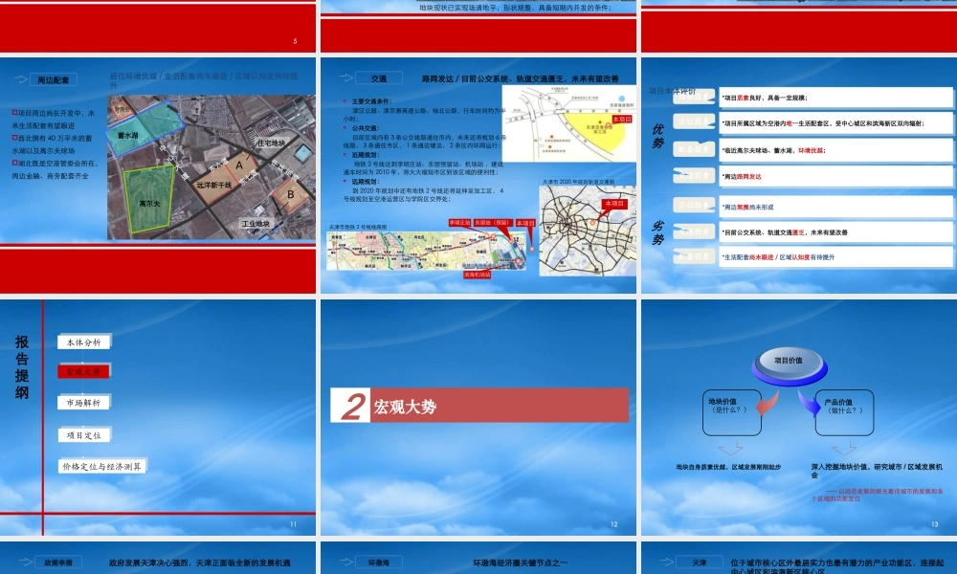Select 本体分析 in the report outline
The height and width of the screenshot is (574, 957).
tap(84, 342)
